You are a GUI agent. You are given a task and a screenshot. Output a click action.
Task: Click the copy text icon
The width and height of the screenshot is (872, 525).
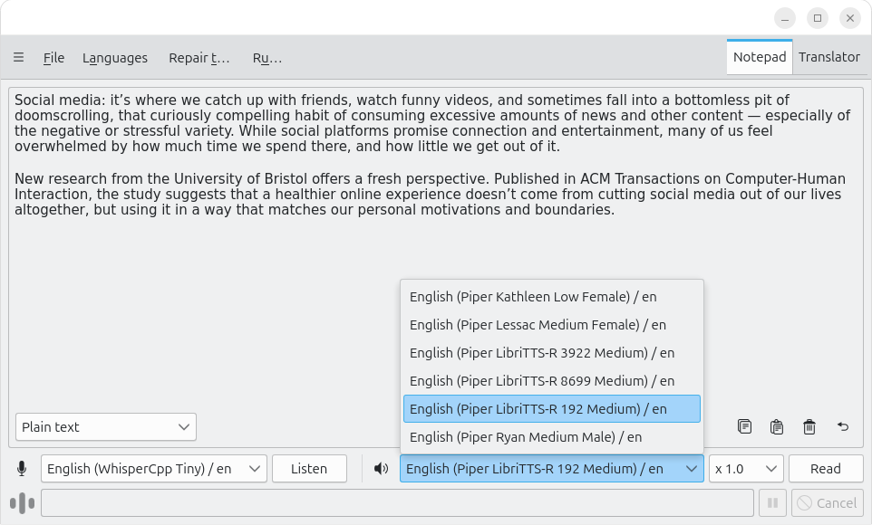click(744, 426)
